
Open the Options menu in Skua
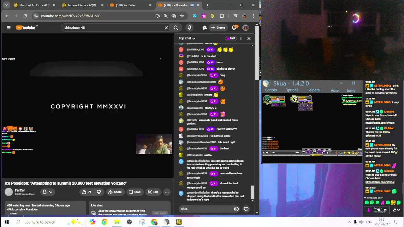pos(292,90)
